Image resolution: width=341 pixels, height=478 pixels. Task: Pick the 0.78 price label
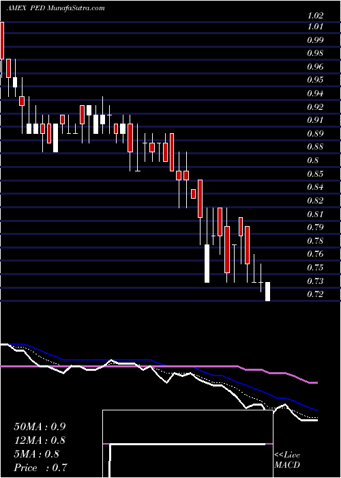tap(315, 241)
